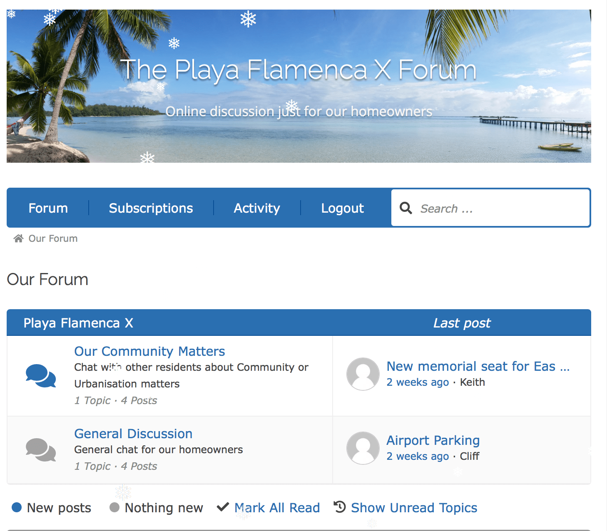Screen dimensions: 607x531
Task: Open the Subscriptions menu item
Action: click(x=151, y=208)
